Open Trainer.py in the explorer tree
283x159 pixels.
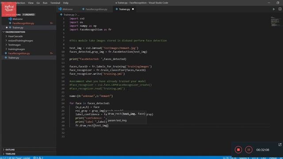tap(14, 58)
